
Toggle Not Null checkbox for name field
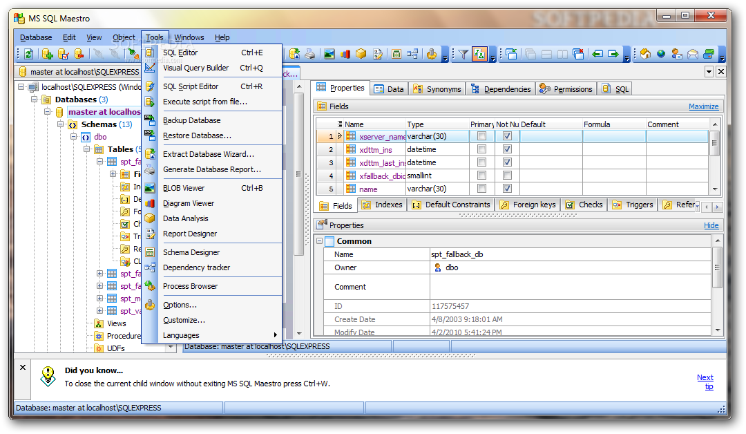(507, 189)
